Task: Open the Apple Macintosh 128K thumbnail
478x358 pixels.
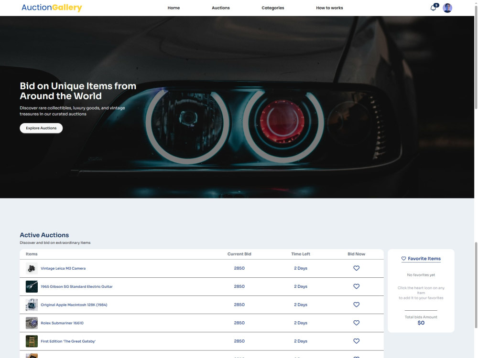Action: coord(32,305)
